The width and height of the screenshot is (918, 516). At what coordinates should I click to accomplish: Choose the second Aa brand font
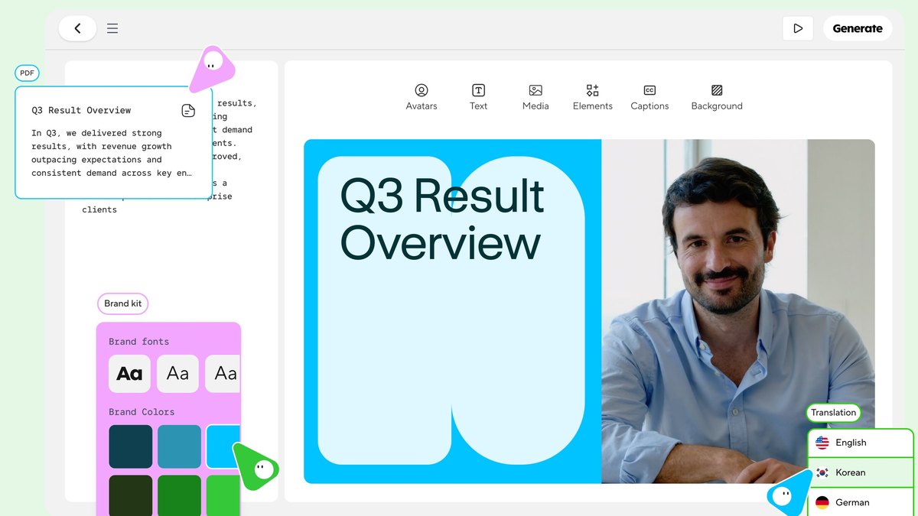177,374
